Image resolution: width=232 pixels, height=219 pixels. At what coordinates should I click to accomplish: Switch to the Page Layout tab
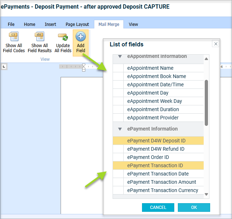point(77,24)
